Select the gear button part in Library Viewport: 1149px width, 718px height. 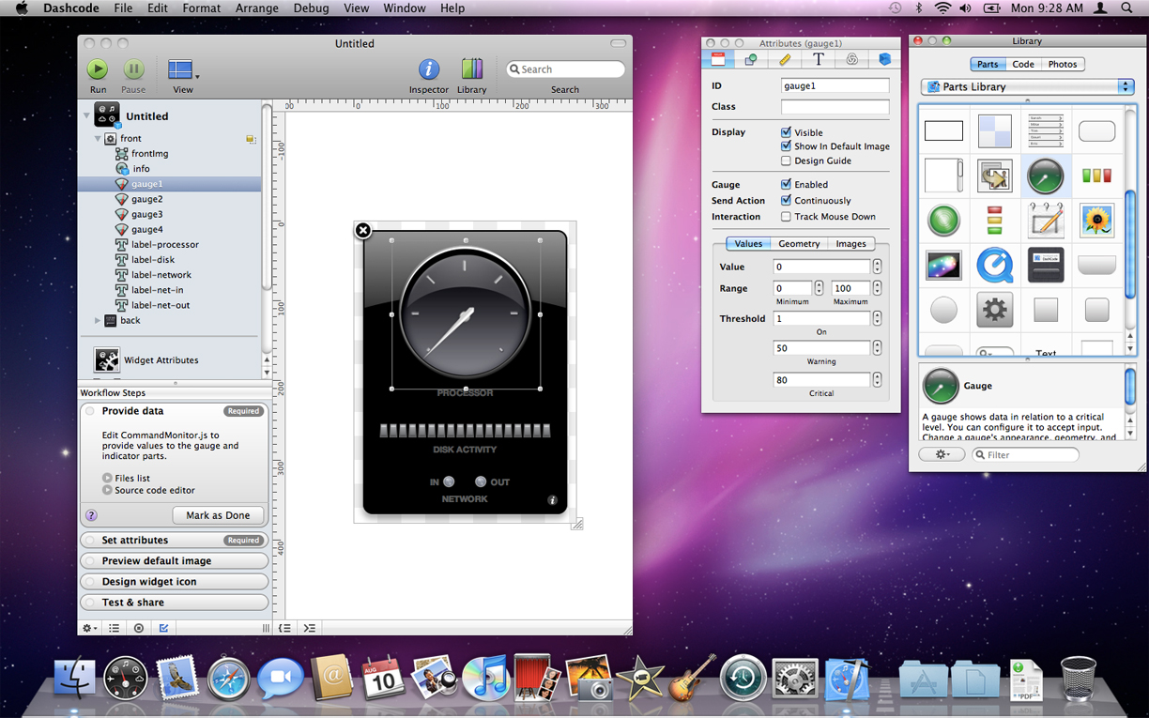[994, 310]
